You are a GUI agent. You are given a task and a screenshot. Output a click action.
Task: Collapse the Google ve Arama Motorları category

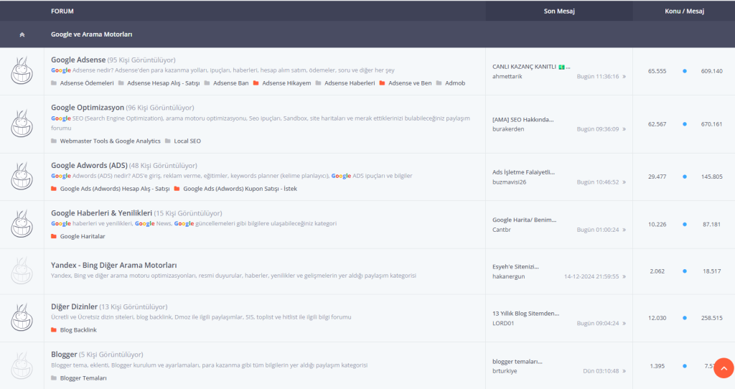pyautogui.click(x=22, y=34)
